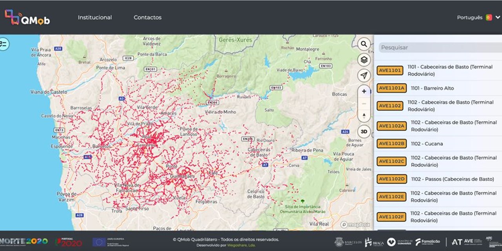The width and height of the screenshot is (502, 251).
Task: Click the chevron next to Português
Action: [498, 18]
